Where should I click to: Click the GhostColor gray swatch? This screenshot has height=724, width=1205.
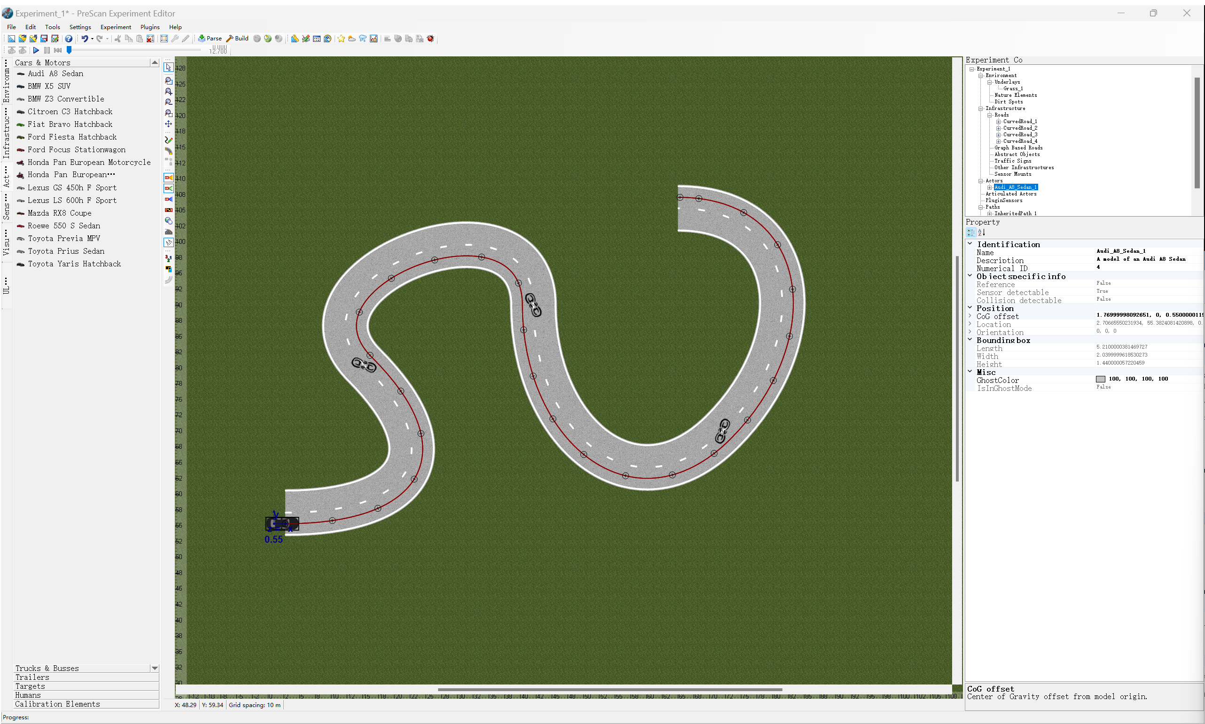(x=1101, y=379)
